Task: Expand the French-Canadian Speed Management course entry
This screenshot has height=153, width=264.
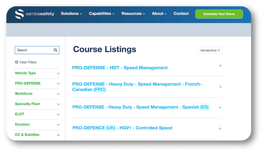Action: (x=221, y=87)
